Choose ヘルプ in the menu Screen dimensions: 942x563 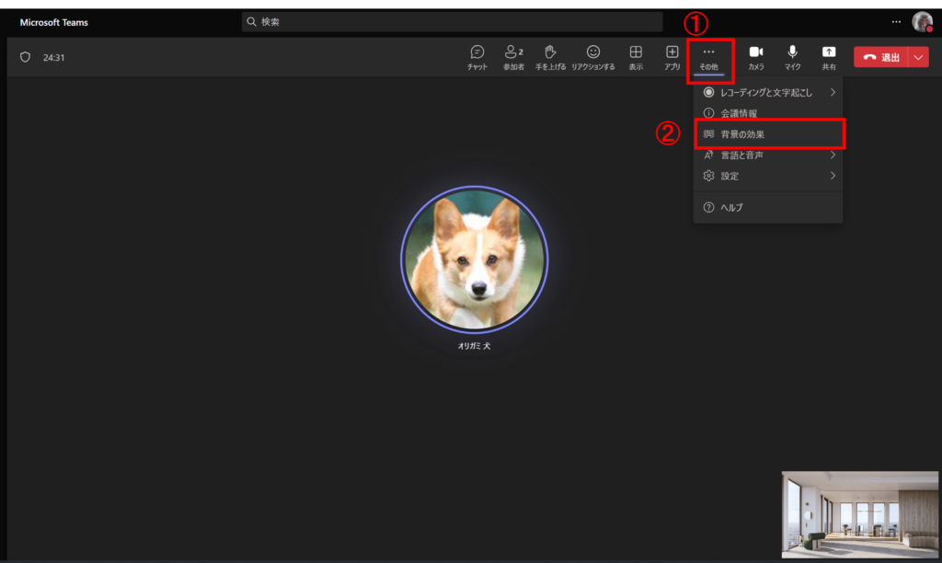[731, 207]
